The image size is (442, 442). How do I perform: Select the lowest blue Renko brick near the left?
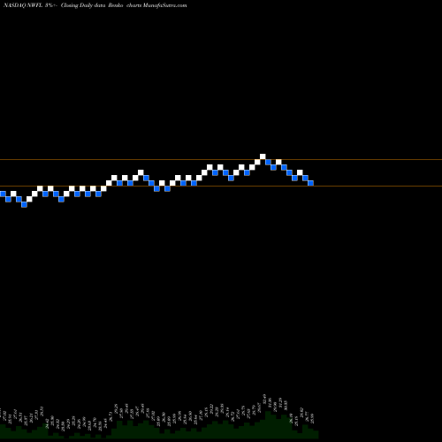[24, 204]
